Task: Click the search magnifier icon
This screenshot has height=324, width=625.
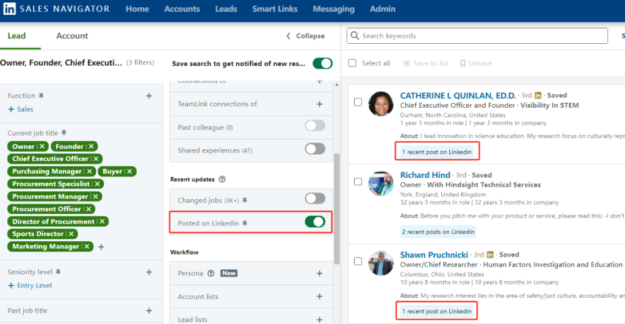Action: pos(355,36)
